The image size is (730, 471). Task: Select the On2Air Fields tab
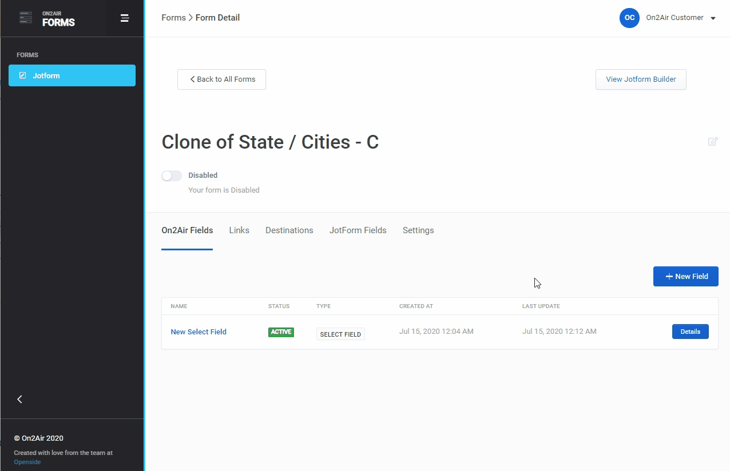(187, 230)
